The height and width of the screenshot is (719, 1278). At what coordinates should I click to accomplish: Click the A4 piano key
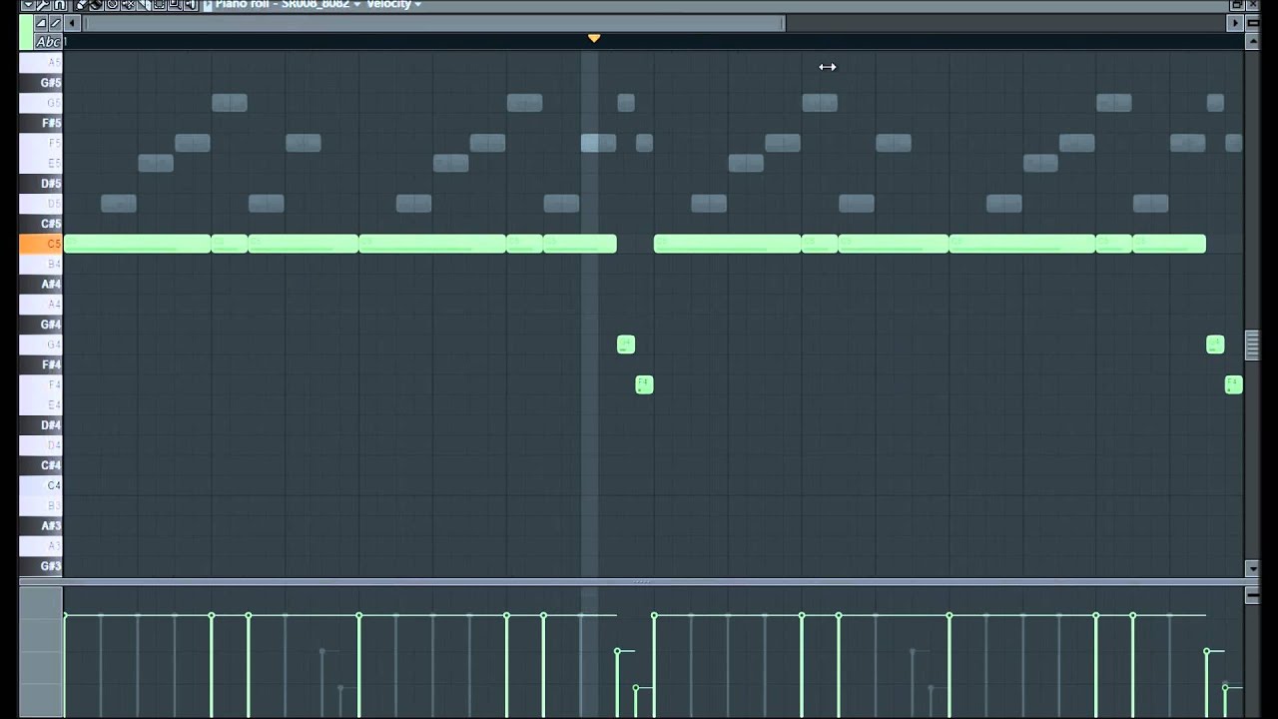coord(41,305)
